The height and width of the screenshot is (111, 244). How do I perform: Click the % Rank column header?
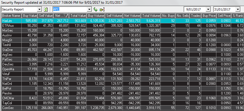tap(237, 16)
